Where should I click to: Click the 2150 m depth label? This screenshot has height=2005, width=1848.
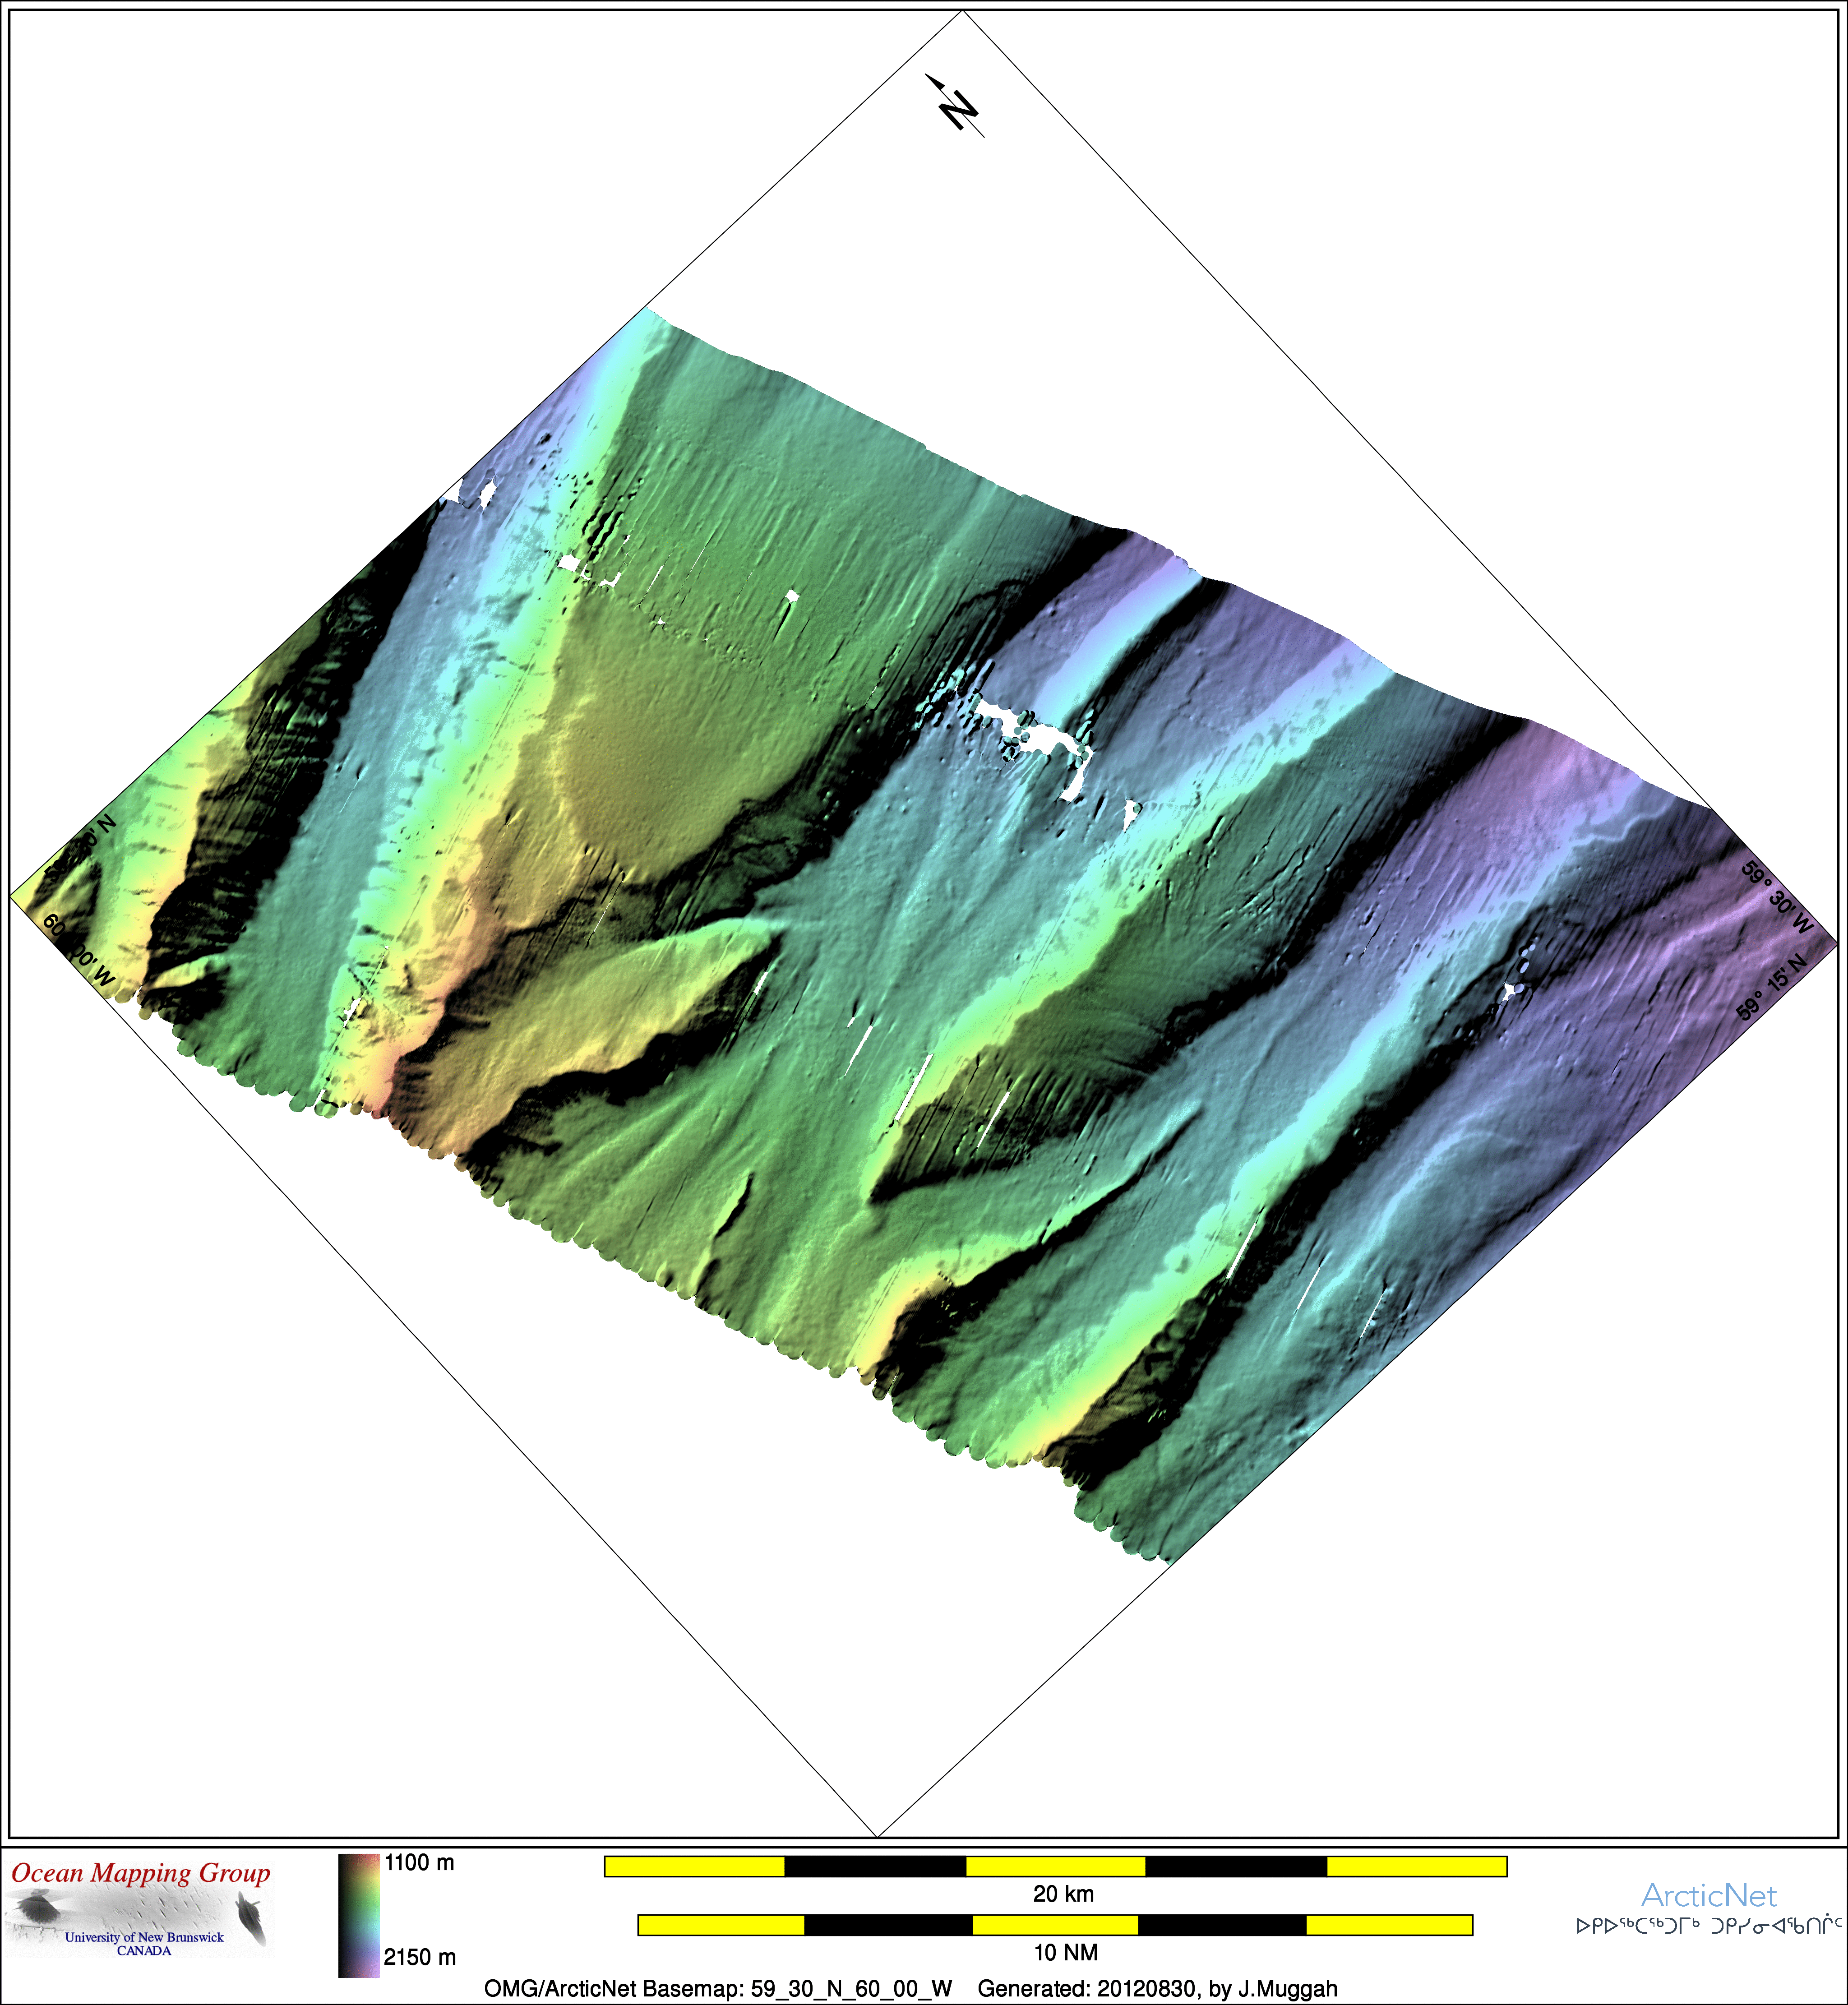click(419, 1957)
